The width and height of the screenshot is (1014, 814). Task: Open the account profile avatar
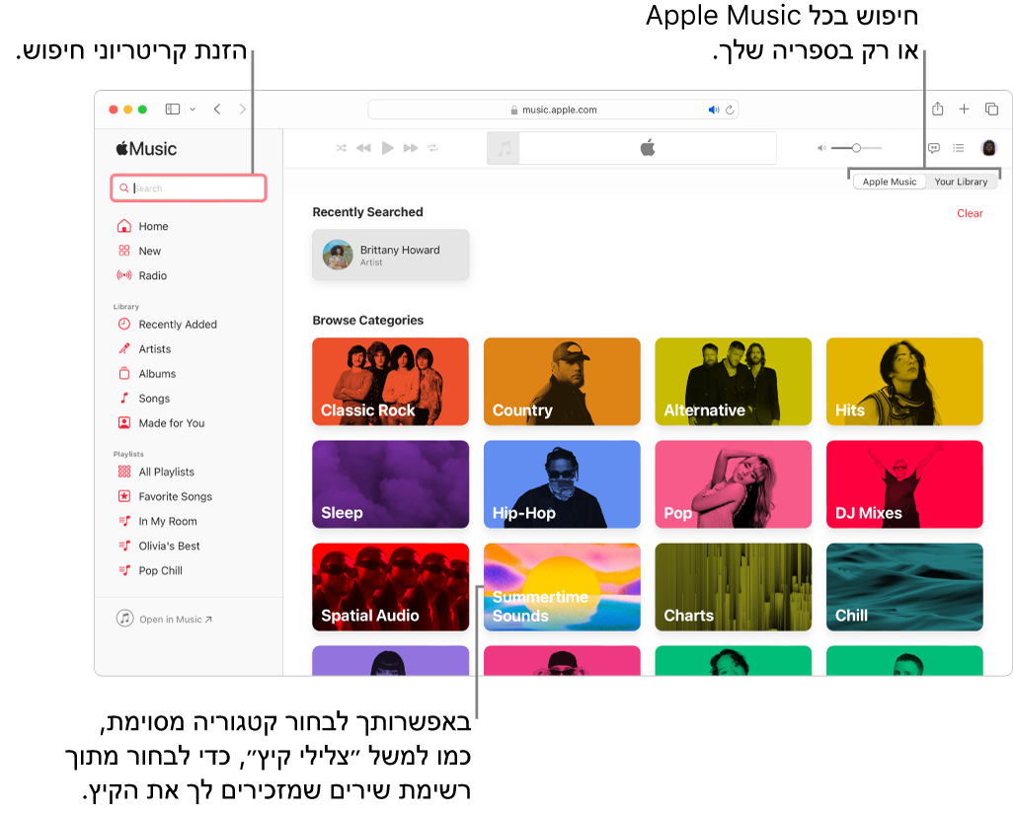988,148
